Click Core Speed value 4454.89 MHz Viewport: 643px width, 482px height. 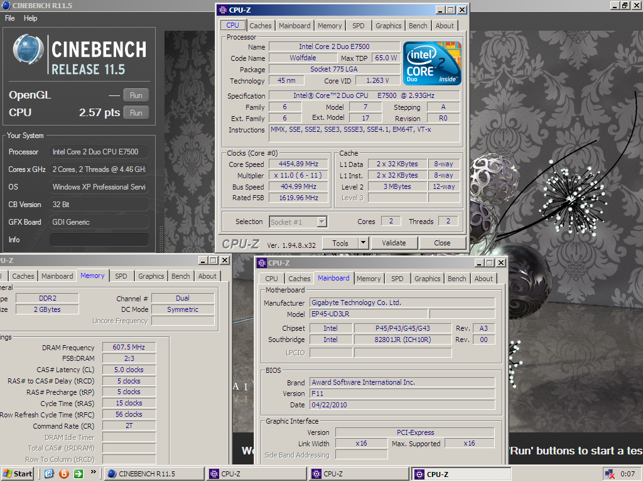click(x=298, y=164)
